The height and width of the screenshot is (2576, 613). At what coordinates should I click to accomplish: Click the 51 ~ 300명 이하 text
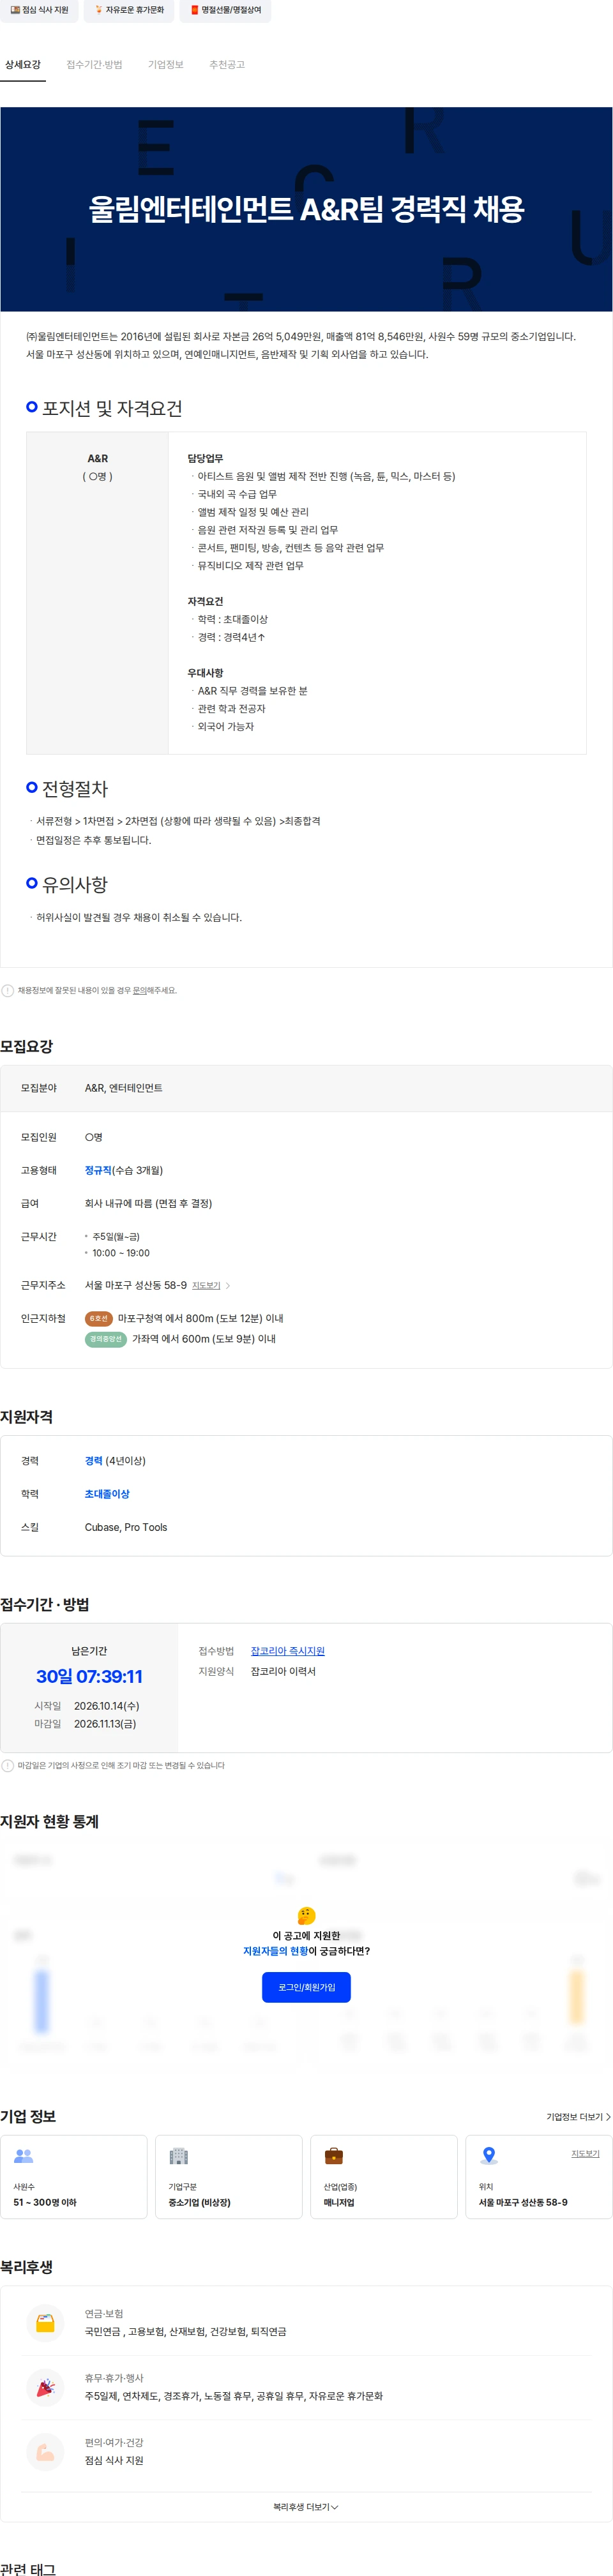(45, 2202)
